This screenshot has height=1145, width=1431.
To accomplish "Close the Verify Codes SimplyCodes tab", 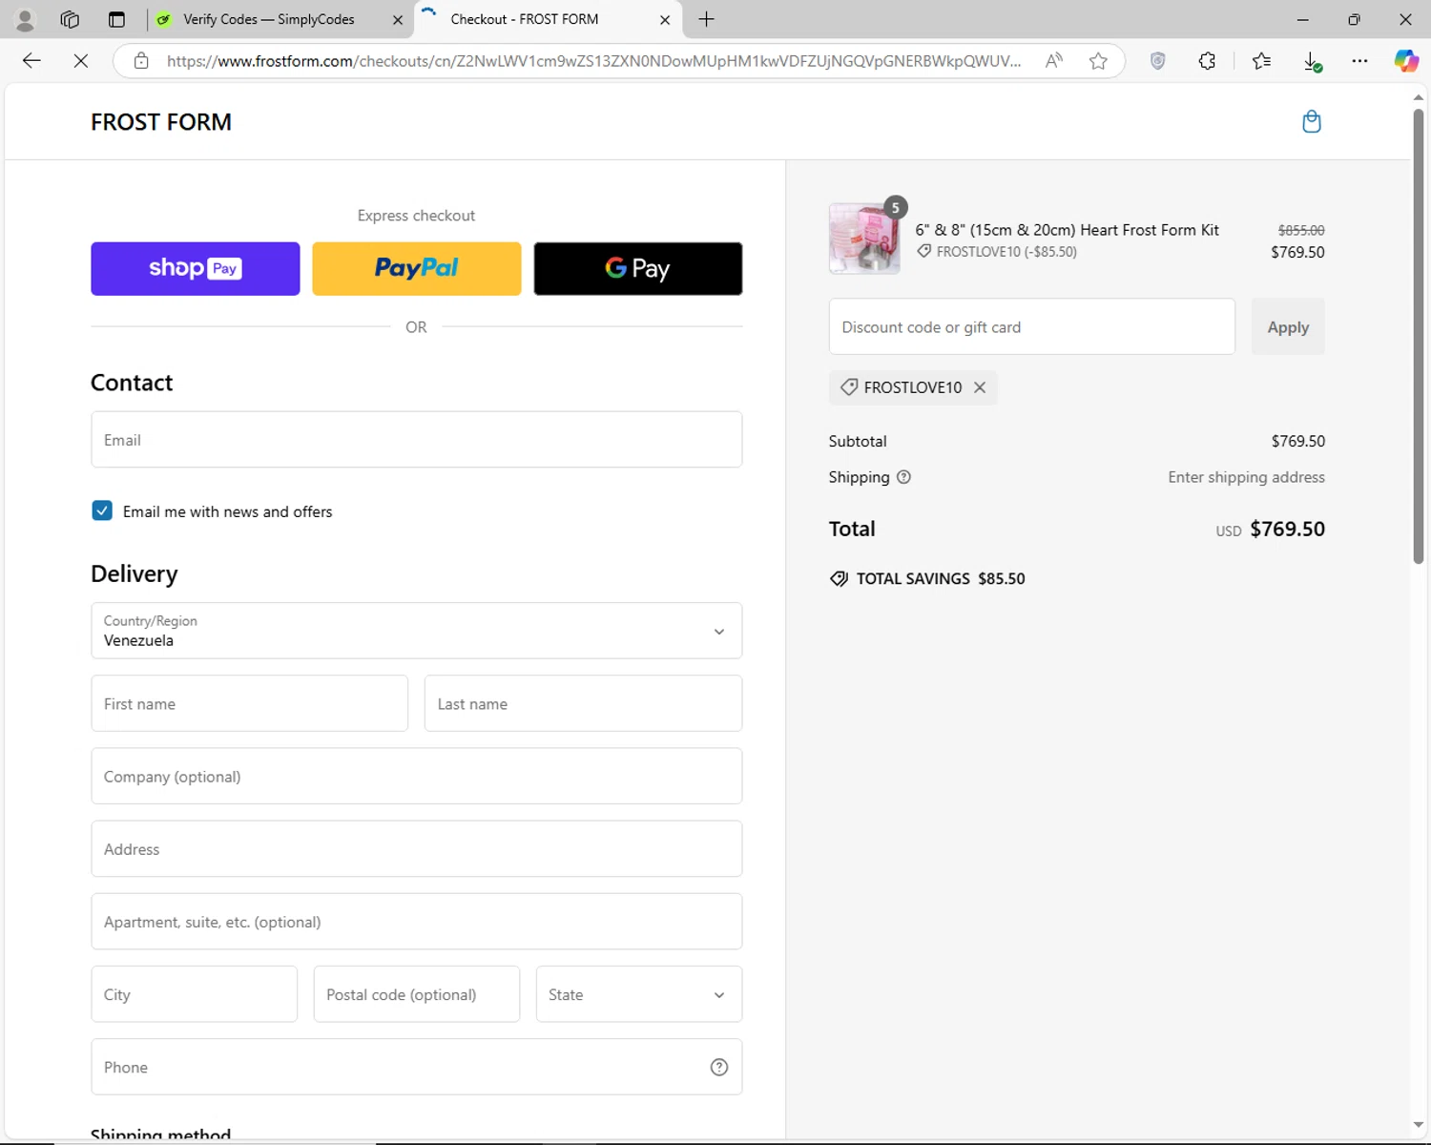I will pos(398,19).
